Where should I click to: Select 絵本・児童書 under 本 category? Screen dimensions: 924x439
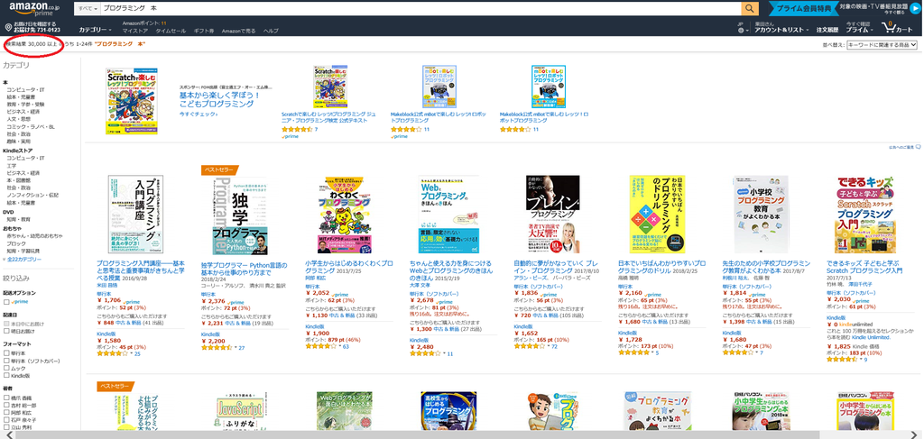(20, 96)
